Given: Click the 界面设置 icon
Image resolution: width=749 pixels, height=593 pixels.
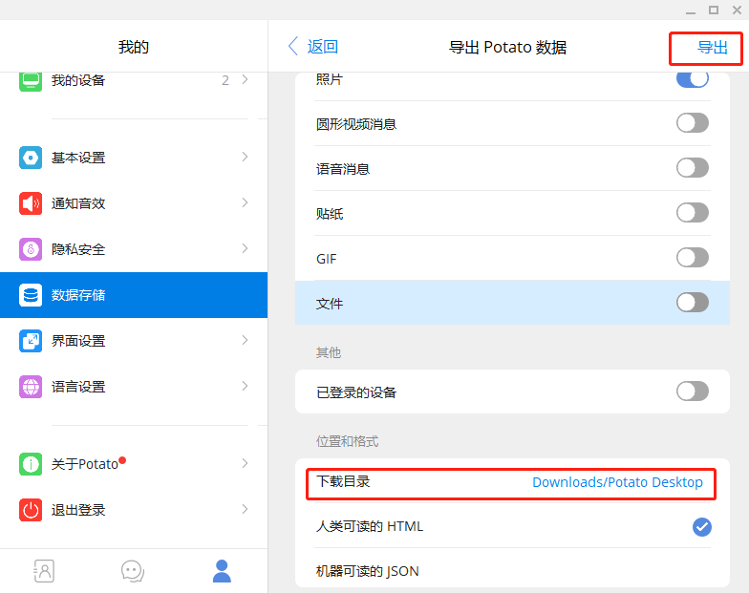Looking at the screenshot, I should click(31, 341).
